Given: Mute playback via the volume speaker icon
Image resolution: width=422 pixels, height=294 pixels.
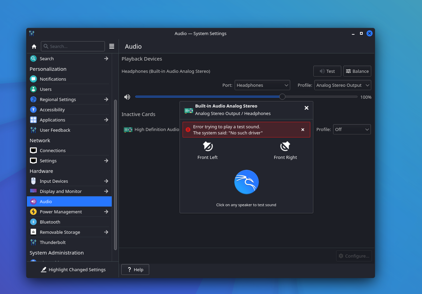Looking at the screenshot, I should click(x=127, y=97).
